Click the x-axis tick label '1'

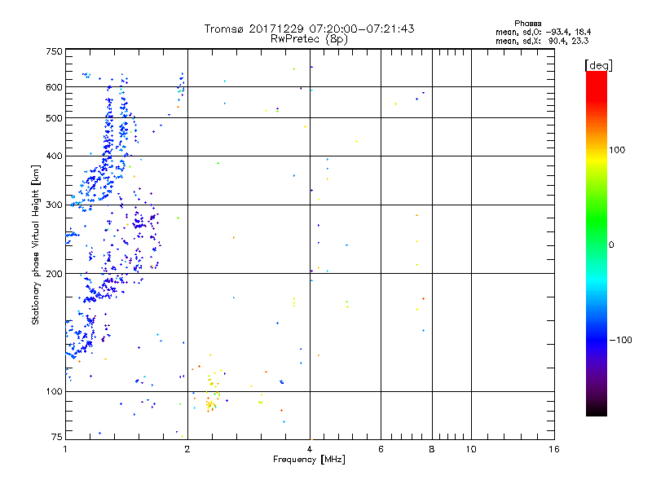coord(65,449)
